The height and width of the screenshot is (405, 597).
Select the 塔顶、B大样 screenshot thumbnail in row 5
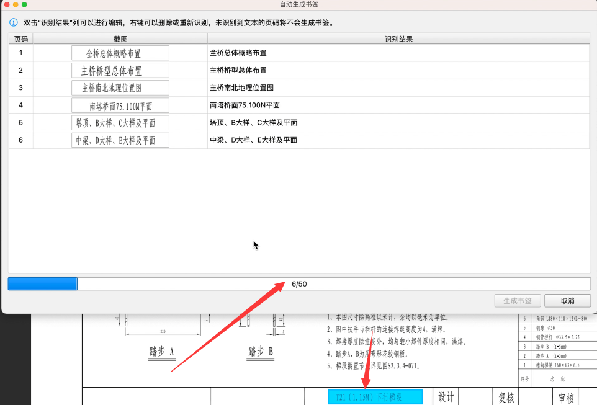click(120, 123)
